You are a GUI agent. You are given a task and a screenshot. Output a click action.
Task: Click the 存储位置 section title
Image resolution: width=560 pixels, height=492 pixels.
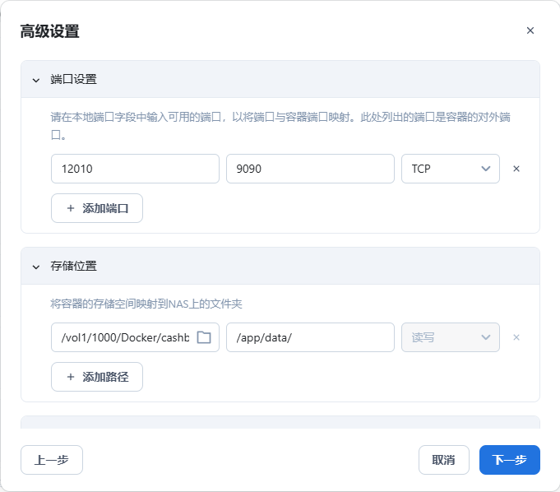click(73, 267)
